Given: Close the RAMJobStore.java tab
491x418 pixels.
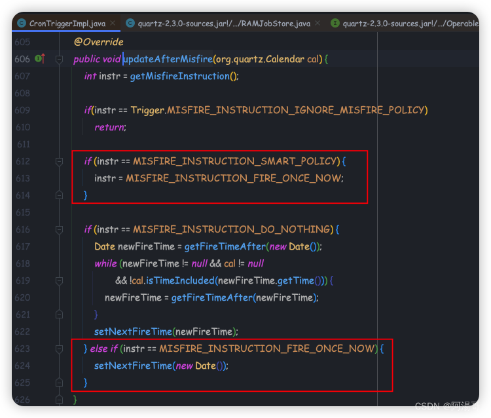Looking at the screenshot, I should pyautogui.click(x=318, y=23).
